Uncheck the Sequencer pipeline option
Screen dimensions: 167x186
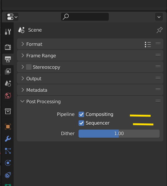pos(81,123)
